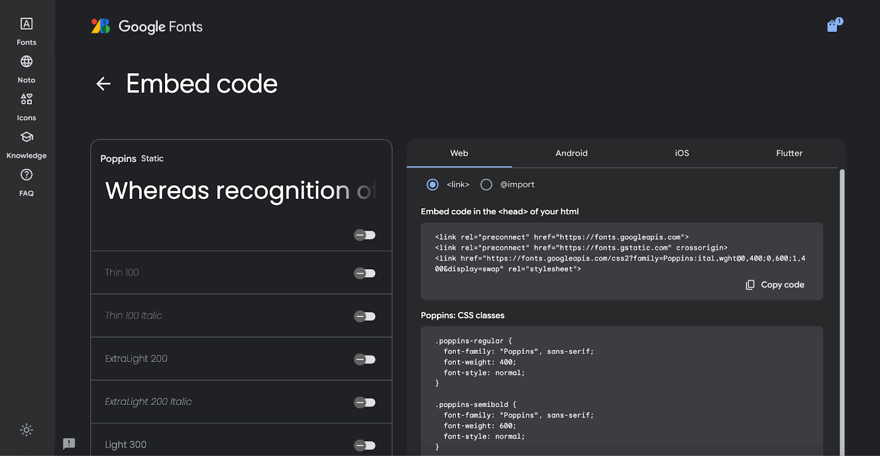Turn on the ExtraLight 200 style
Viewport: 880px width, 456px height.
click(364, 359)
